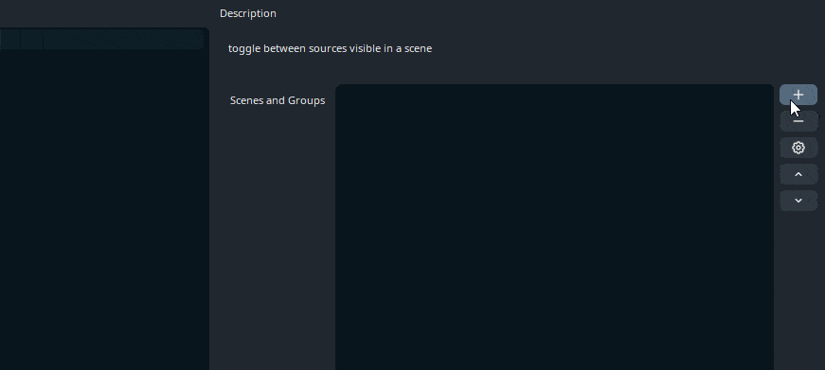Open scene properties via the gear icon
The height and width of the screenshot is (370, 825).
pyautogui.click(x=798, y=148)
